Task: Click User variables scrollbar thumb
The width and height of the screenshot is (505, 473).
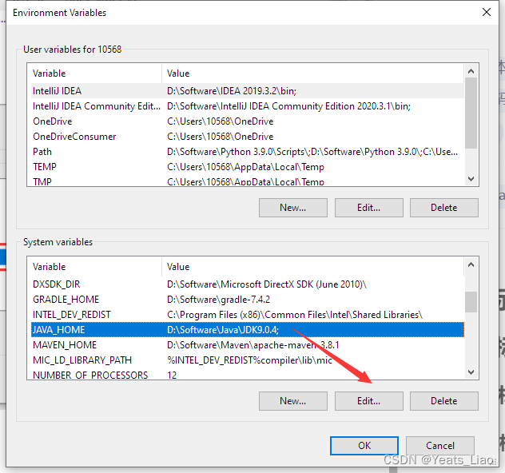Action: [x=471, y=113]
